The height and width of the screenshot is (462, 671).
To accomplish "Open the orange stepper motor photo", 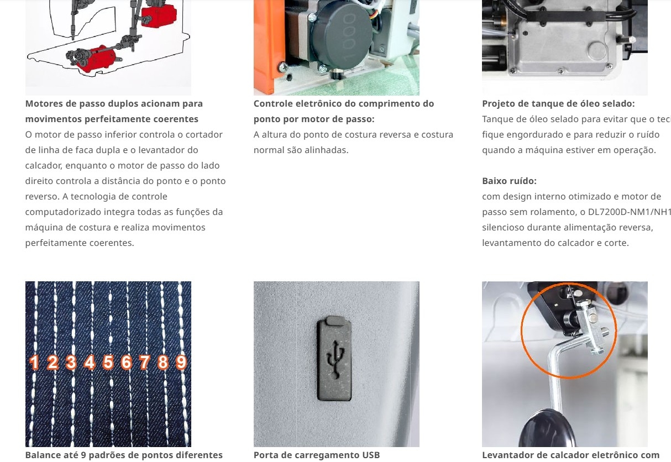I will 337,48.
